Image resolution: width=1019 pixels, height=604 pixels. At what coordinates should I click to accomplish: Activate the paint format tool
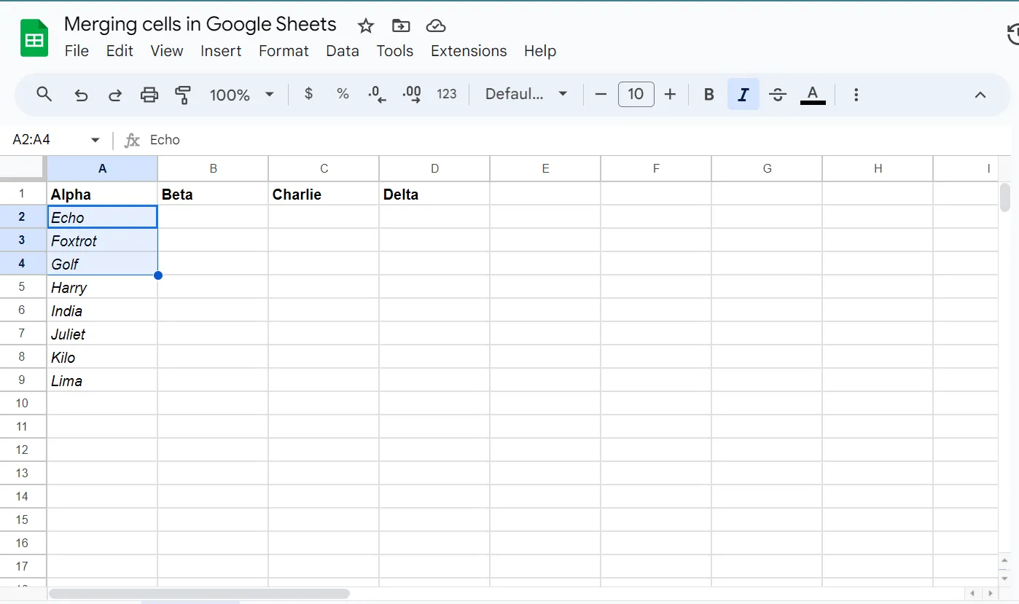point(183,95)
